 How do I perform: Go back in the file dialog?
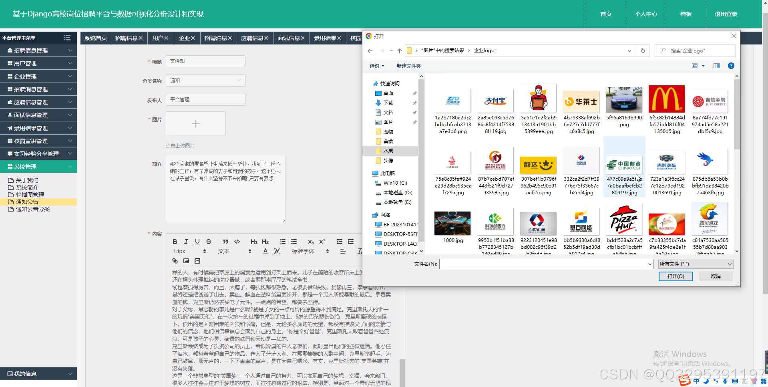(x=370, y=51)
